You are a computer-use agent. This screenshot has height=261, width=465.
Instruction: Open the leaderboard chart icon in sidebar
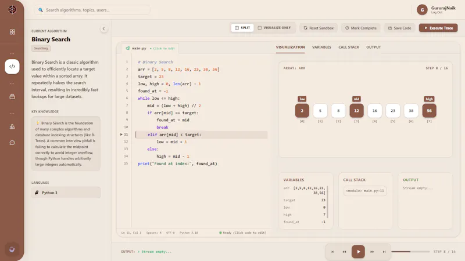click(x=12, y=126)
